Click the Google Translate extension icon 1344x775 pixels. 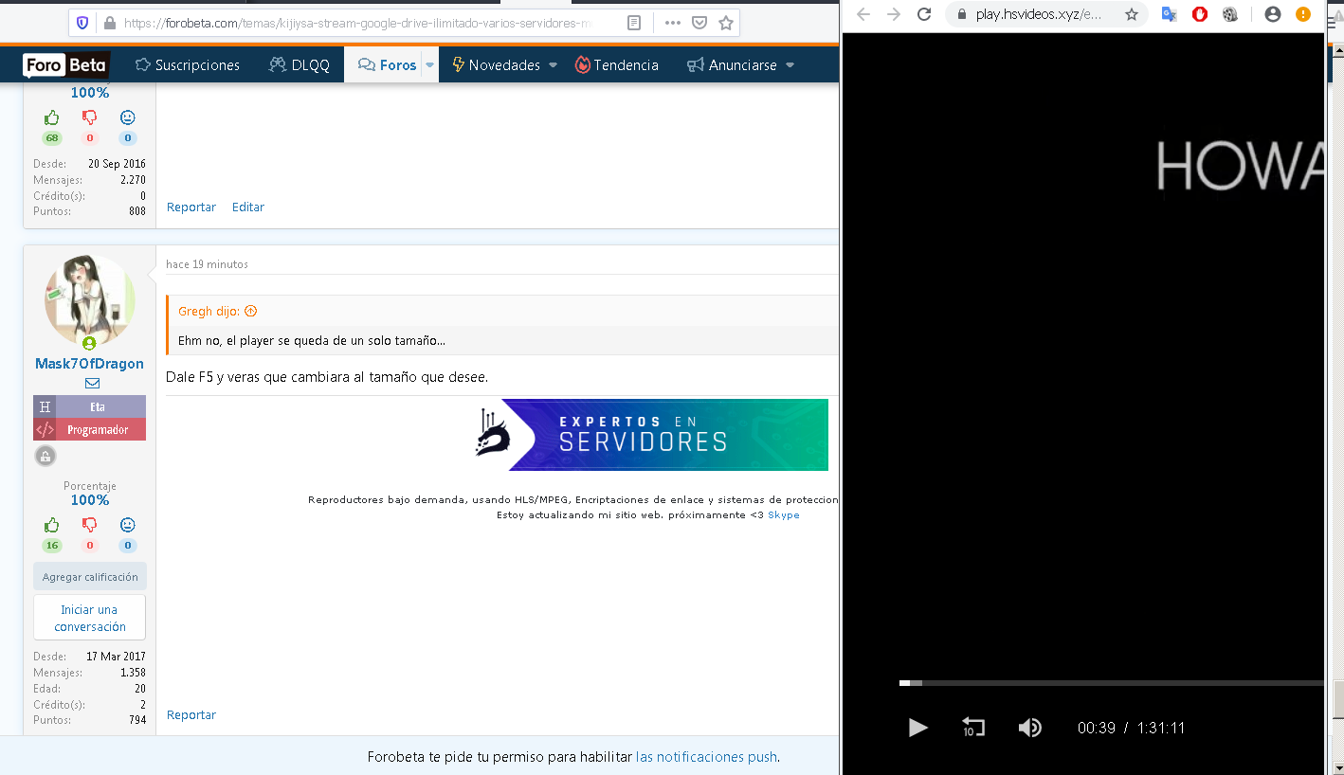click(x=1169, y=14)
